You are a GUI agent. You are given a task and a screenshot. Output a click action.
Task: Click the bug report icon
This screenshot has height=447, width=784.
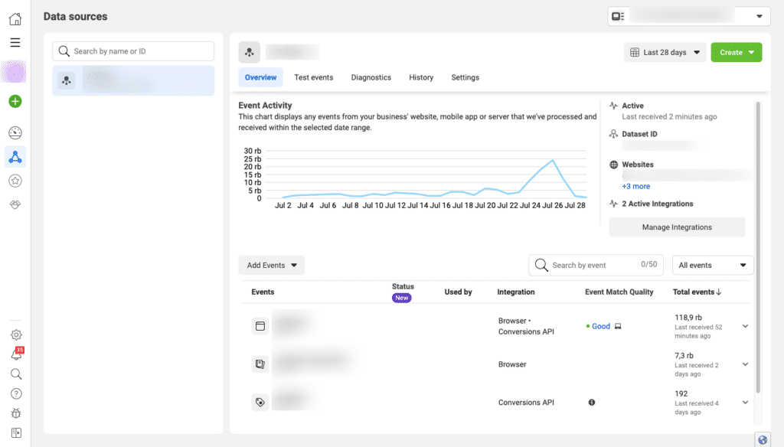16,413
